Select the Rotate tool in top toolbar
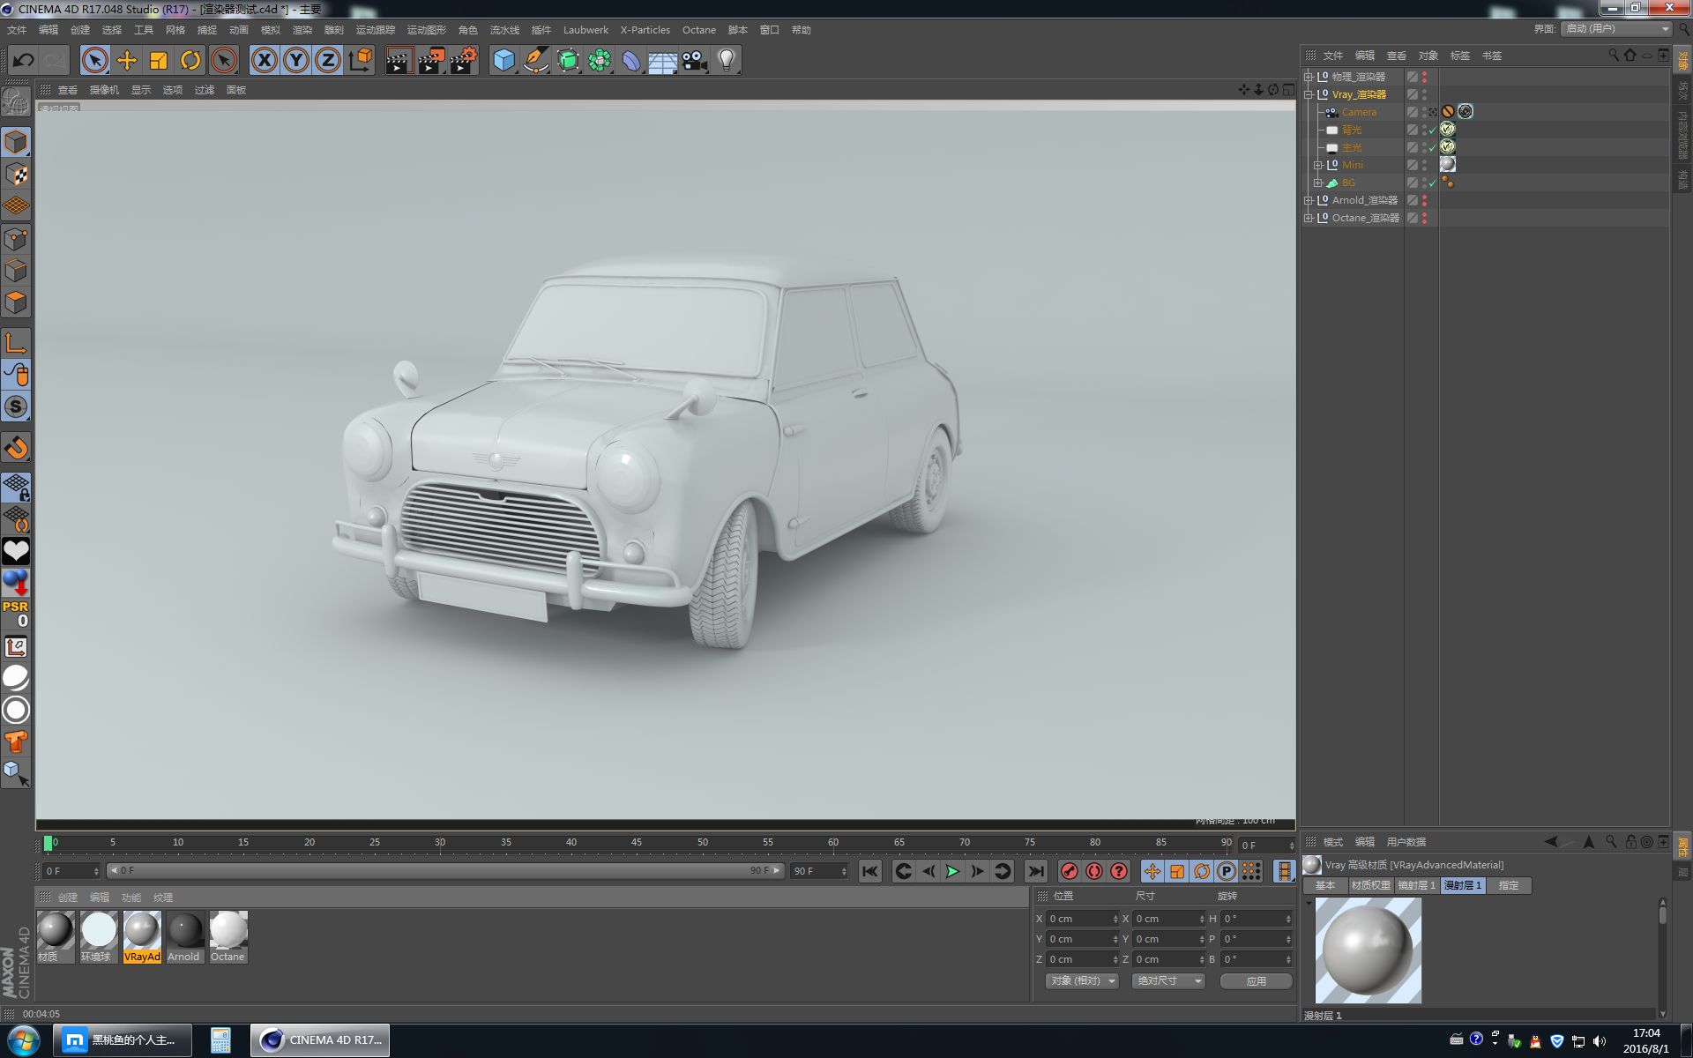 [x=190, y=61]
